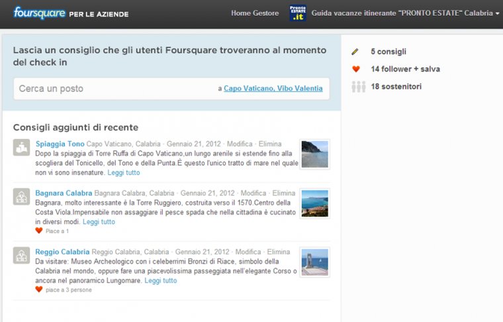Click the venue icon next to Bagnara Calabra

(x=21, y=197)
